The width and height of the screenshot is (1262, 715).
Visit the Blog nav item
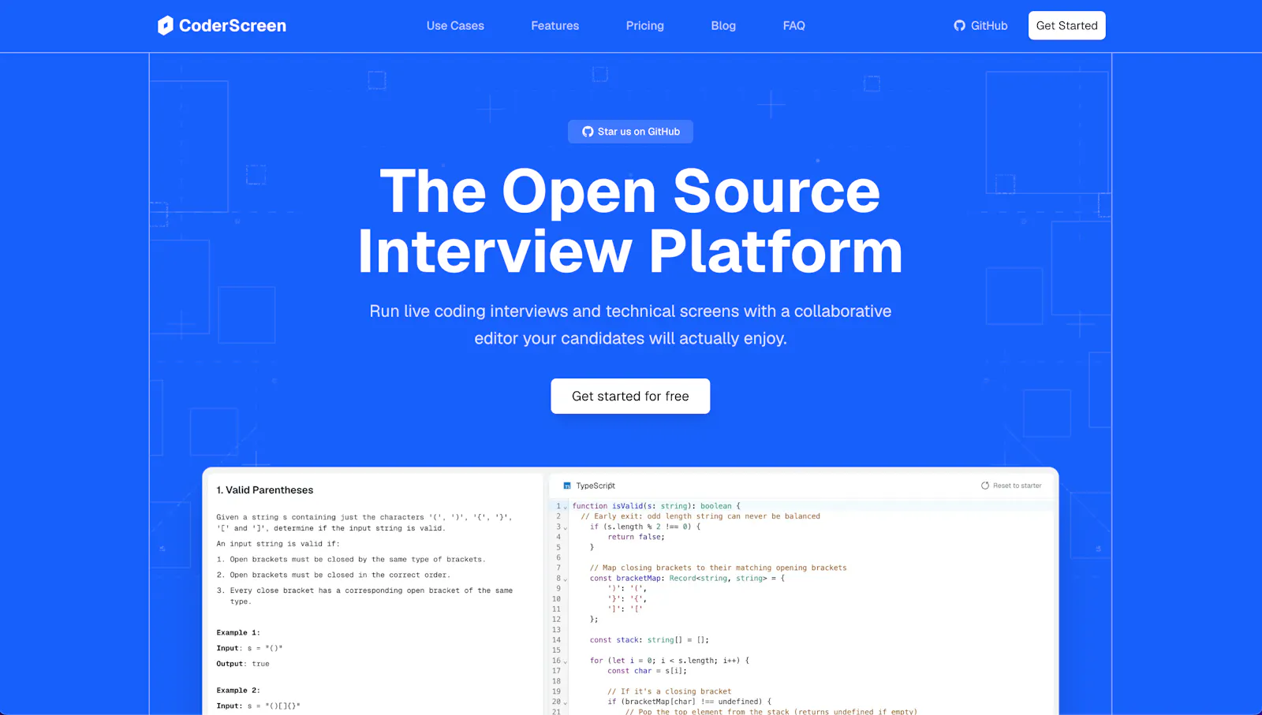pos(723,26)
